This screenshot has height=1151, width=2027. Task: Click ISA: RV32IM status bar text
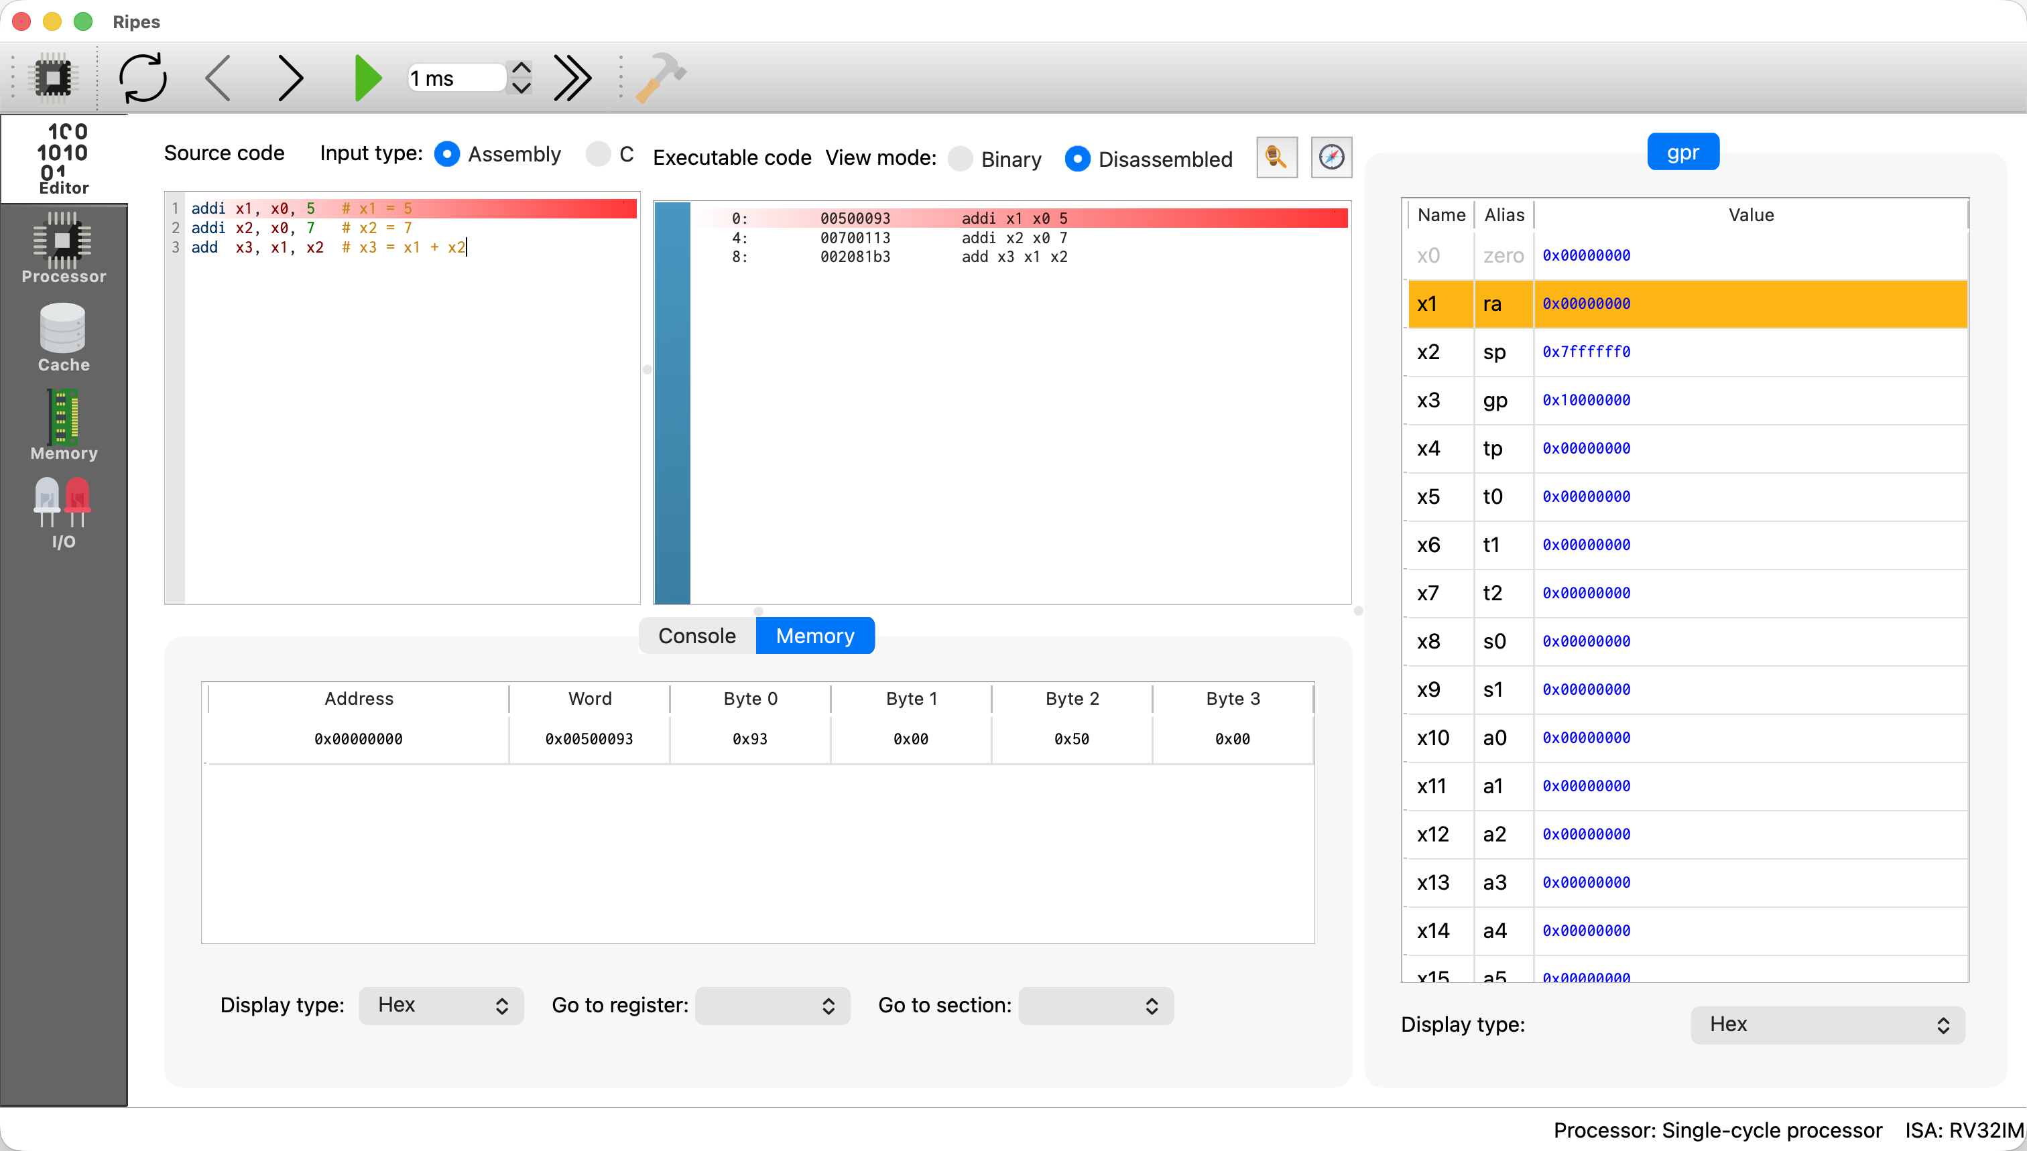pos(1964,1130)
